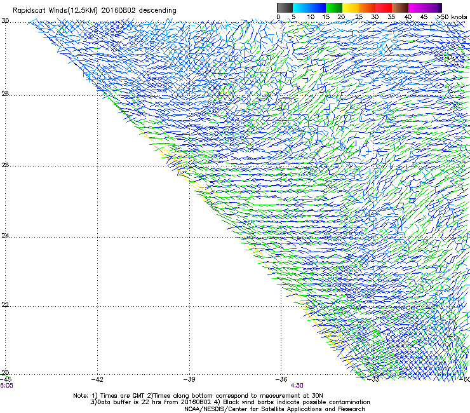Click the '35' legend scale label
The width and height of the screenshot is (470, 413).
[x=391, y=17]
